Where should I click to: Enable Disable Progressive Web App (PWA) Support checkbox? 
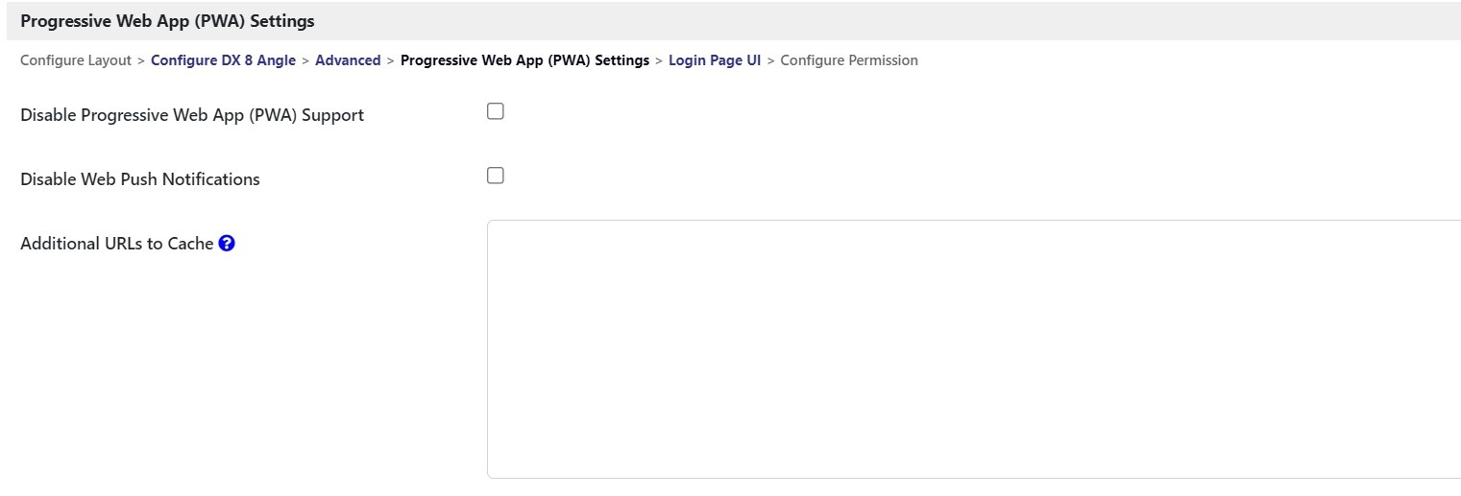(496, 111)
